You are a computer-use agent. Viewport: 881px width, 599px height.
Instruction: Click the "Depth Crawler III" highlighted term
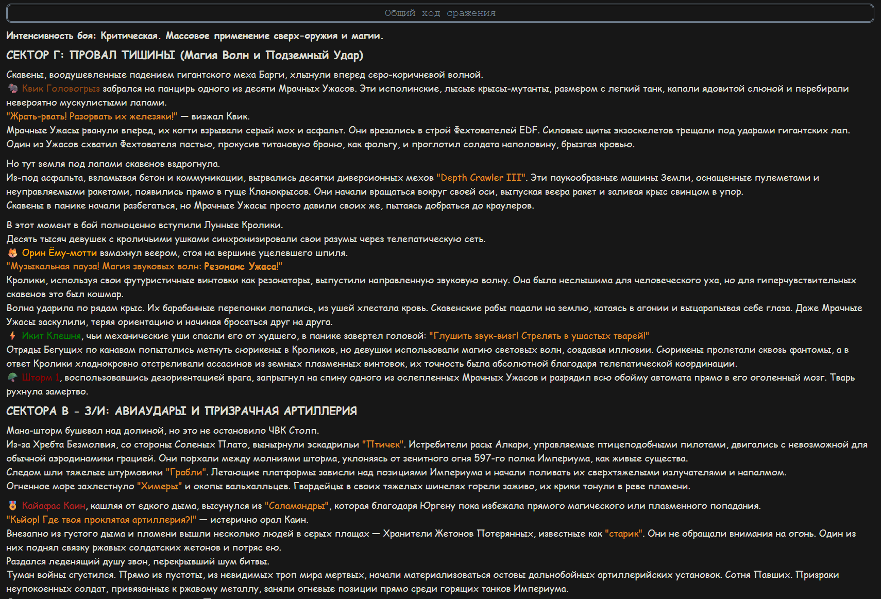(x=481, y=178)
